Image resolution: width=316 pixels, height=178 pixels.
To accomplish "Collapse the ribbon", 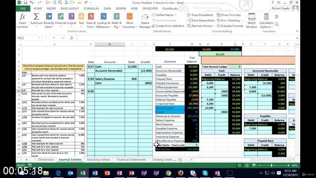I will click(297, 31).
